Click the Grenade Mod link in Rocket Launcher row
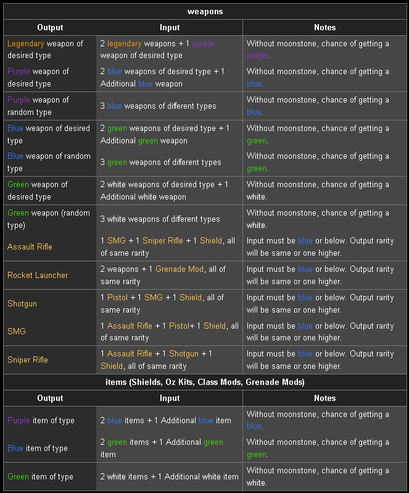Screen dimensions: 409x493 180,269
